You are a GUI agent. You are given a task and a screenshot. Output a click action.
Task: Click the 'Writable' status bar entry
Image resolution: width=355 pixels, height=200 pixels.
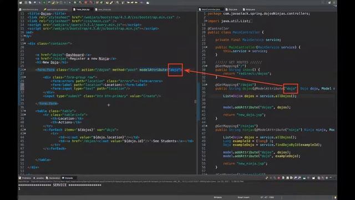click(218, 197)
